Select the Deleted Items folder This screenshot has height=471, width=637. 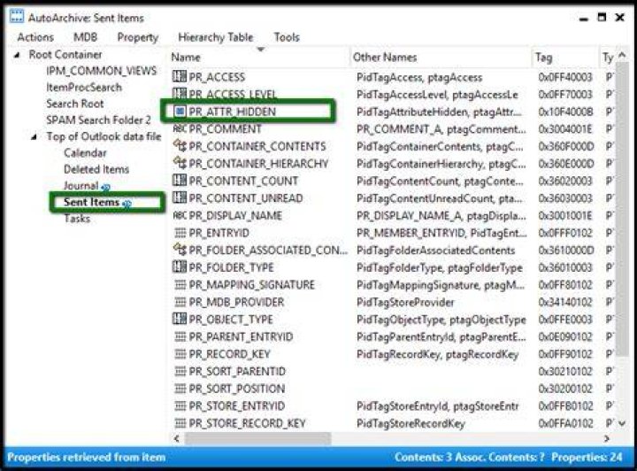96,169
